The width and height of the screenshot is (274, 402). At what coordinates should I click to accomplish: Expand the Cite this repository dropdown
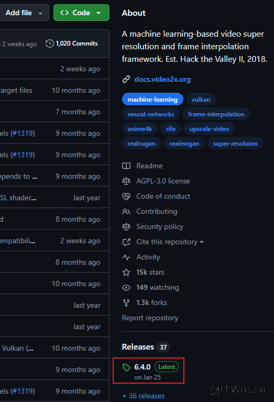pos(170,242)
